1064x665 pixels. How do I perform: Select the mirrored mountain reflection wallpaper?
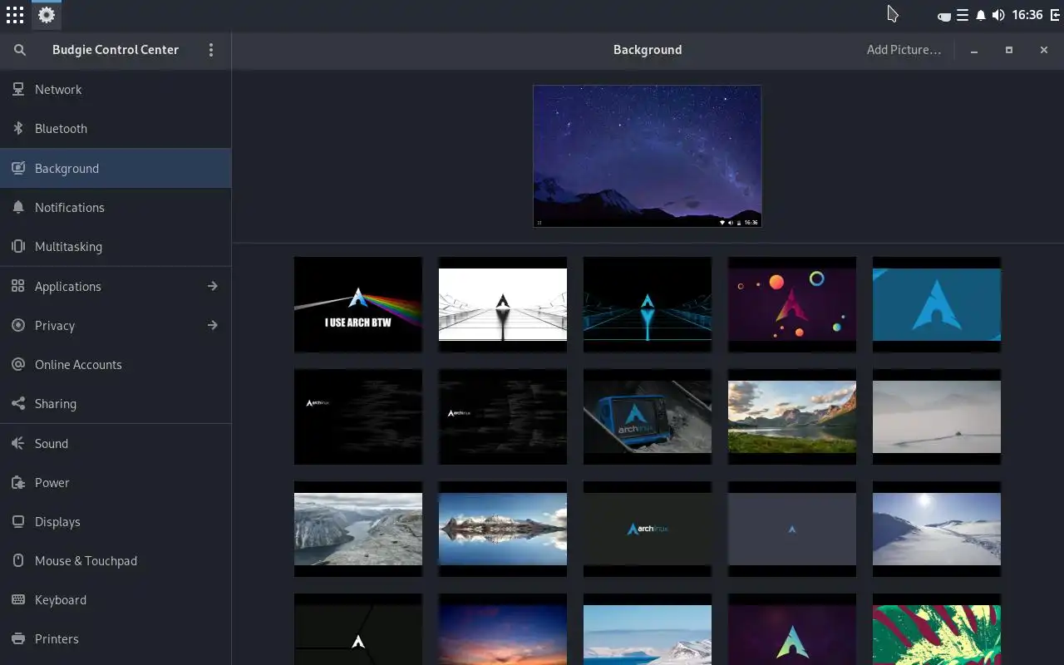(x=503, y=529)
